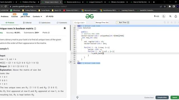Show hint with lightbulb icon
The width and height of the screenshot is (179, 100).
[77, 97]
